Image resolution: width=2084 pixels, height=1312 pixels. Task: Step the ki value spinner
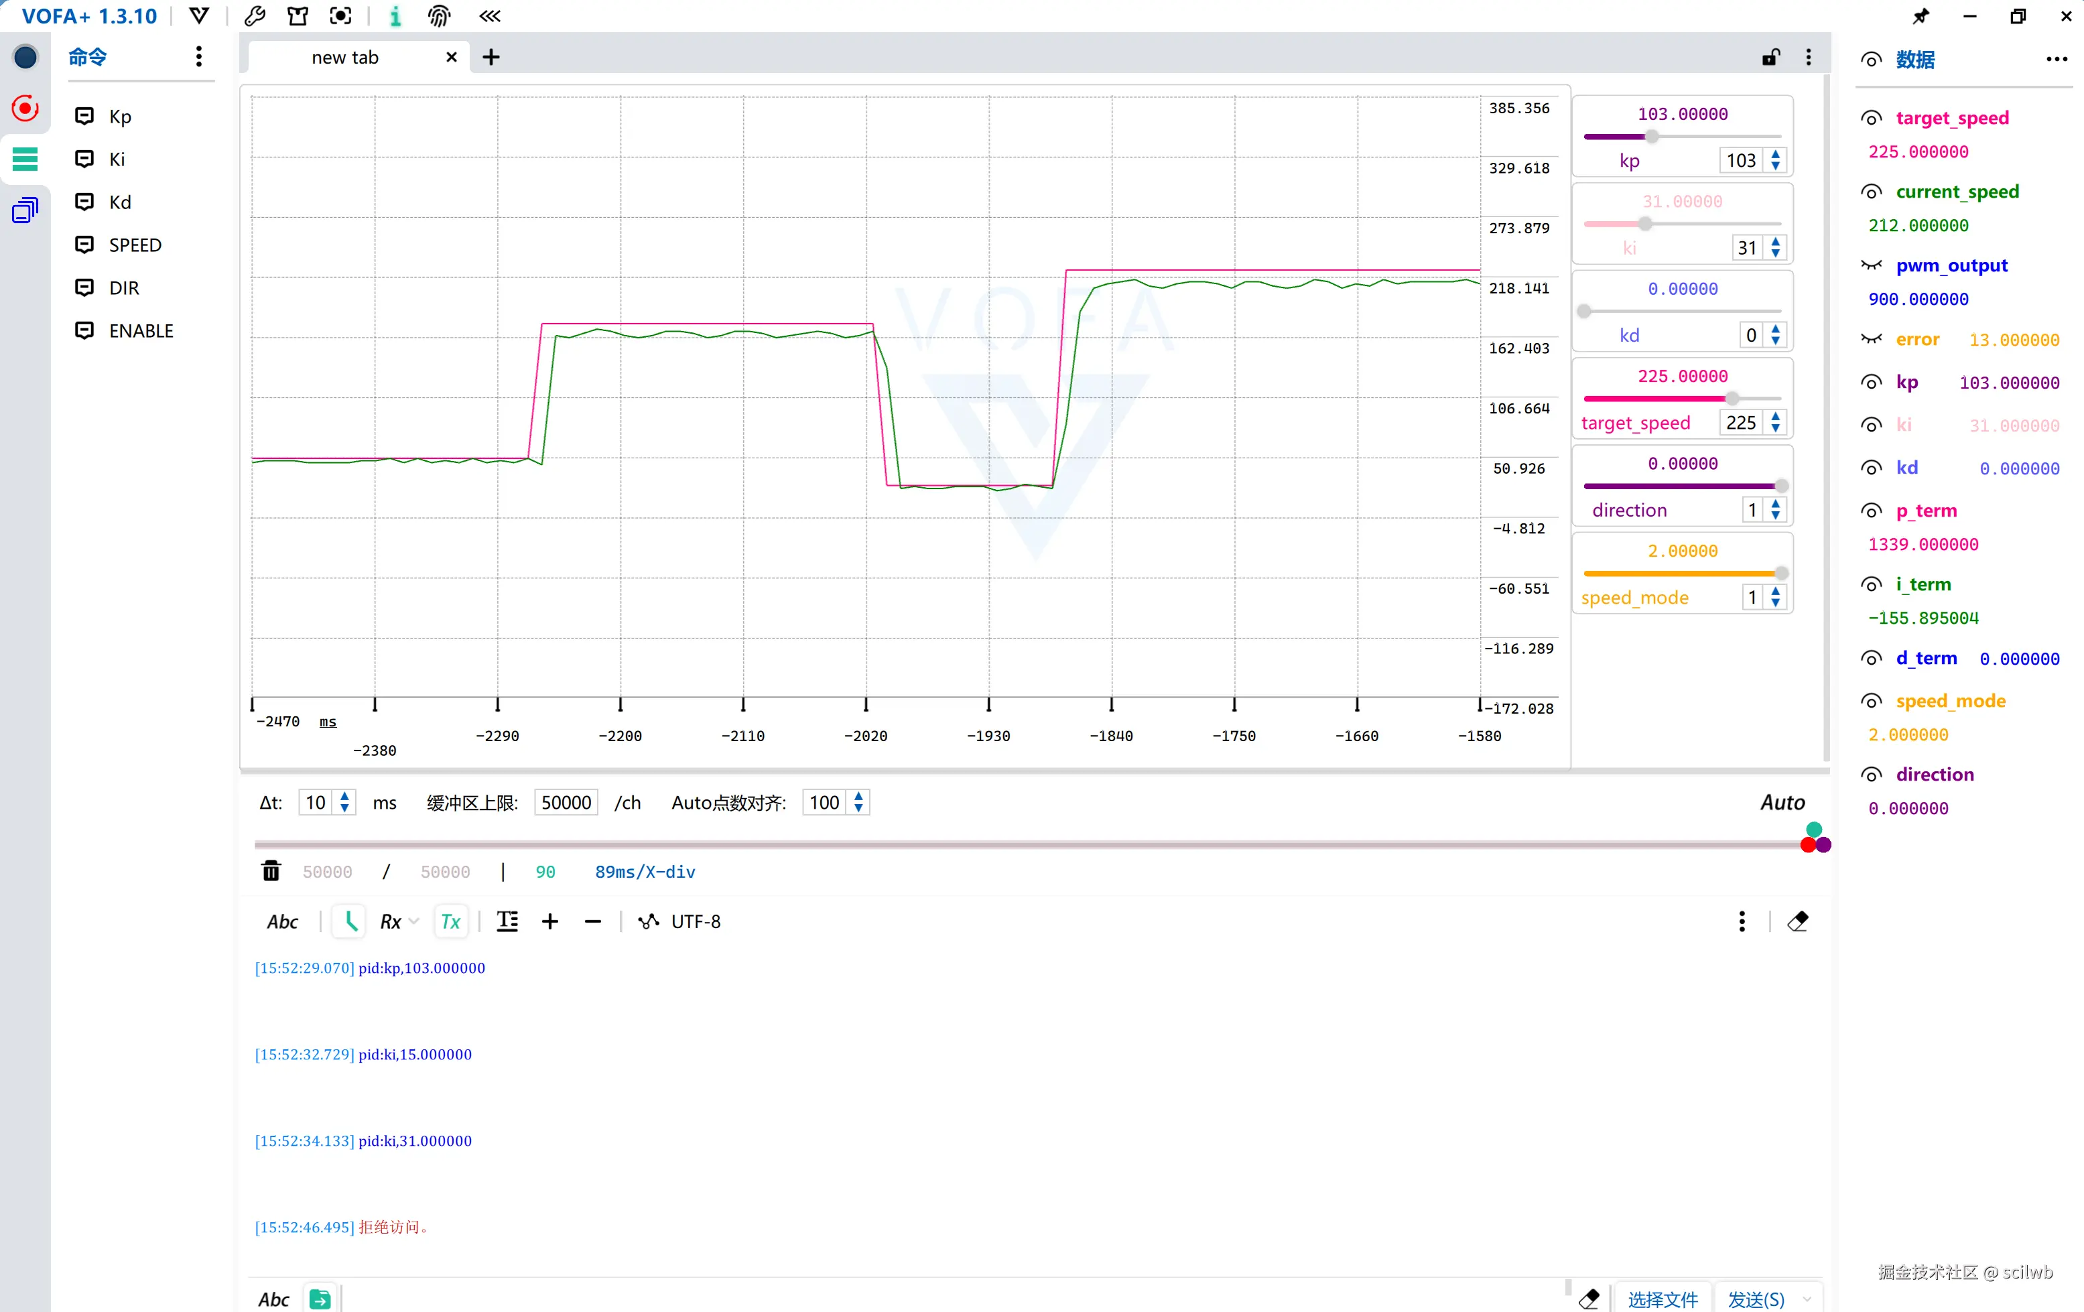click(1775, 247)
